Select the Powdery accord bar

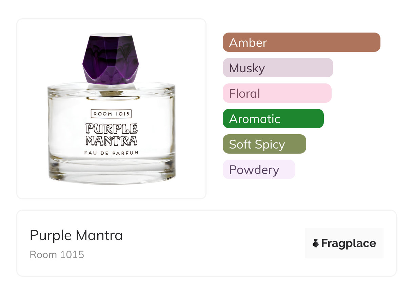pyautogui.click(x=259, y=170)
